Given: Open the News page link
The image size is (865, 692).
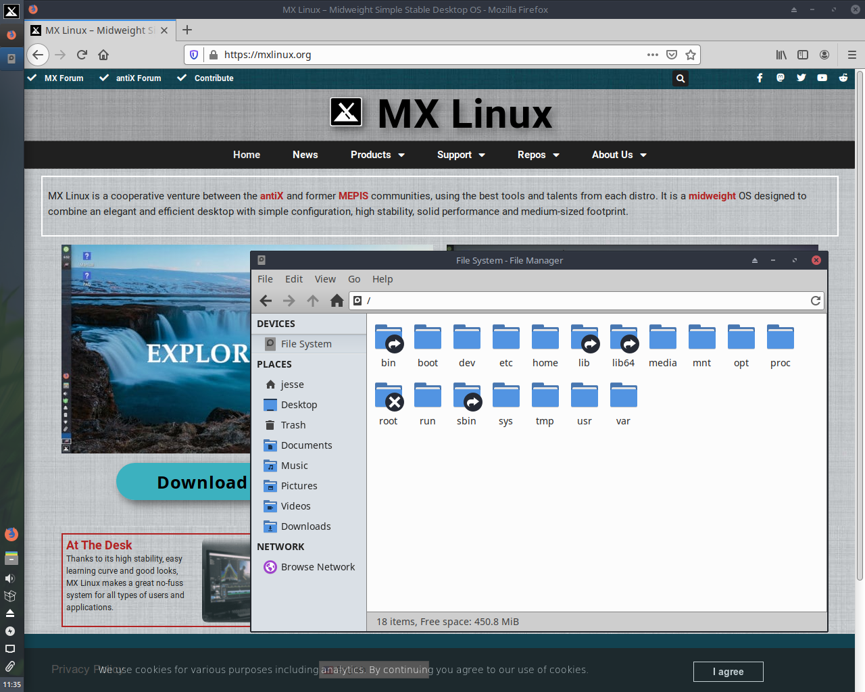Looking at the screenshot, I should (305, 155).
